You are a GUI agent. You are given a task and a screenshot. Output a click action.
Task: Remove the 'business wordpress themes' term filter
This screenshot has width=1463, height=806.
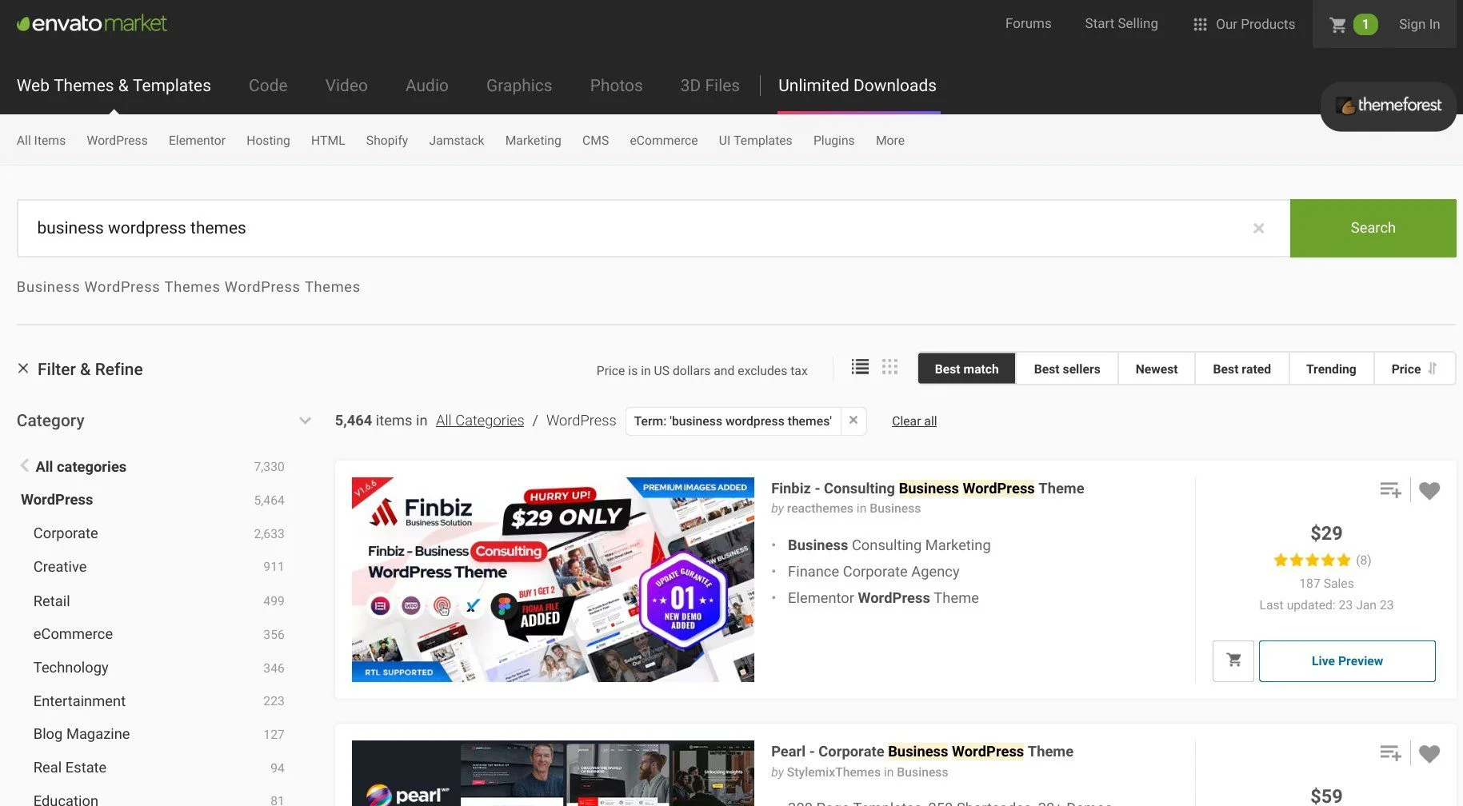tap(853, 421)
